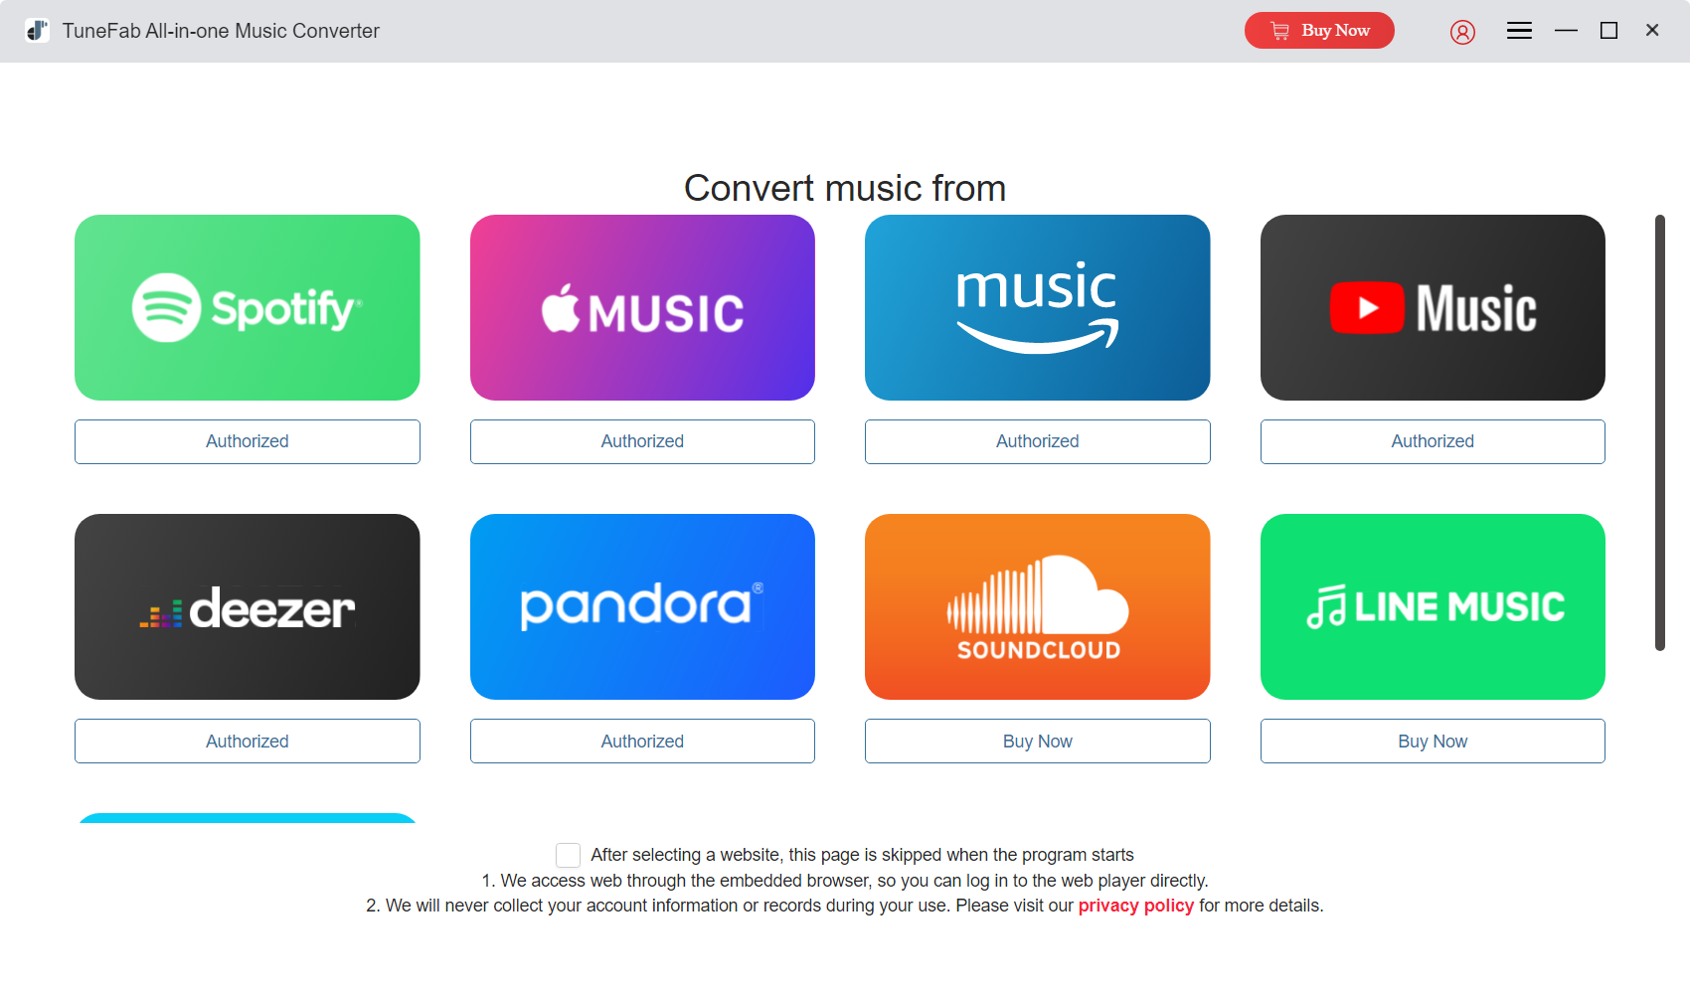Open the Pandora converter tile

[641, 606]
